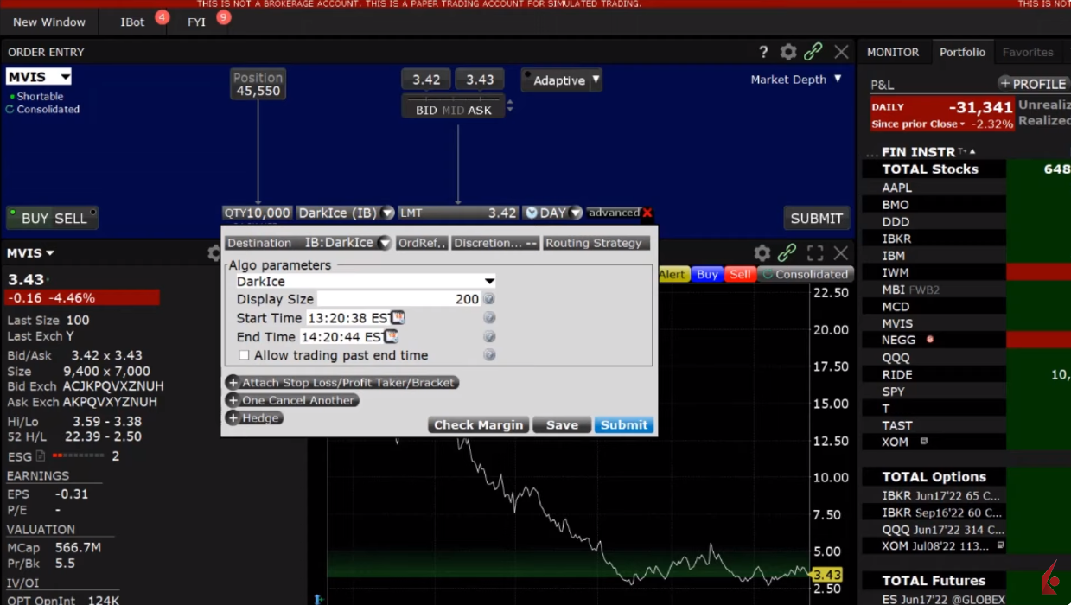The image size is (1071, 605).
Task: Close advanced panel with red X
Action: click(647, 213)
